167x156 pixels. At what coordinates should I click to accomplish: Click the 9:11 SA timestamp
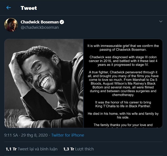coord(12,135)
